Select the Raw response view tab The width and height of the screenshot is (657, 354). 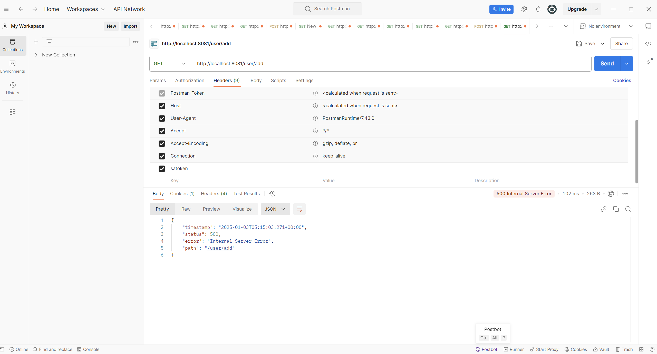186,209
